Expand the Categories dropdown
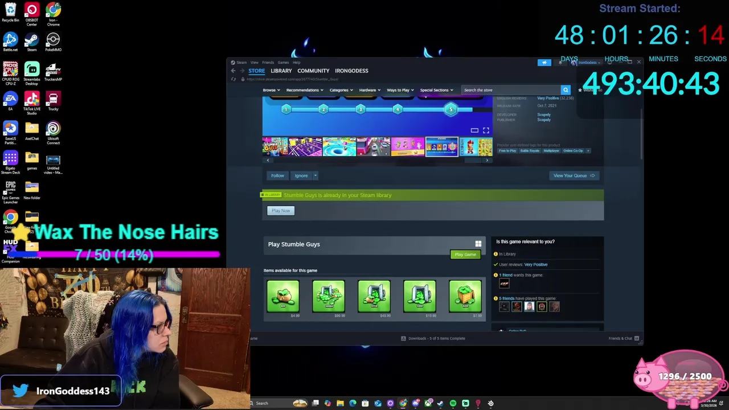The width and height of the screenshot is (729, 410). click(x=341, y=90)
